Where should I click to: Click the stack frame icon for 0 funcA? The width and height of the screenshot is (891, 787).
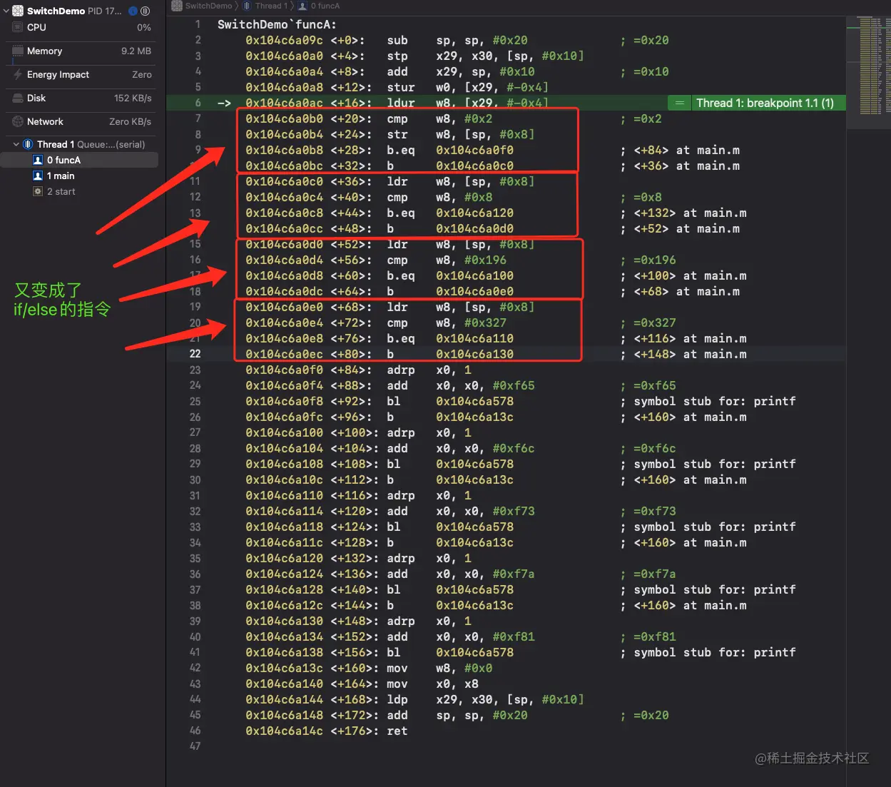click(38, 160)
